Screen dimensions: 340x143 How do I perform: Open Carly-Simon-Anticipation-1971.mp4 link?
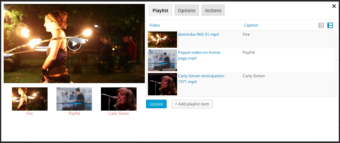(x=202, y=79)
